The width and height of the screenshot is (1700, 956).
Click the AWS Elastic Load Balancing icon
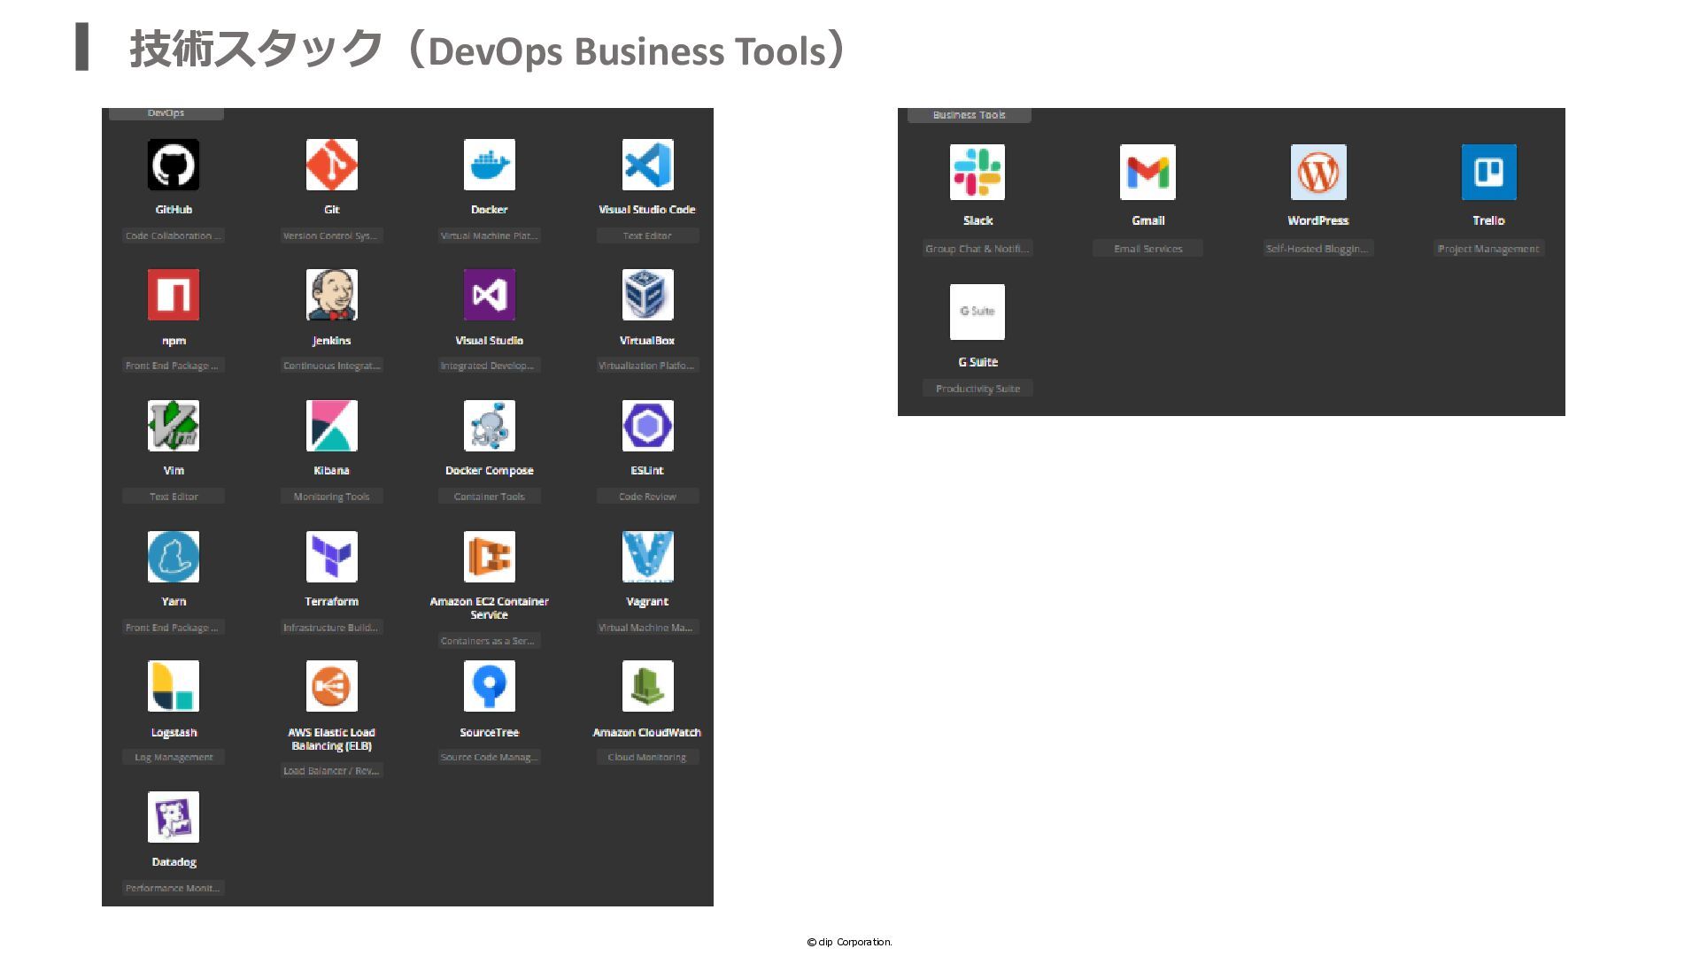[332, 686]
